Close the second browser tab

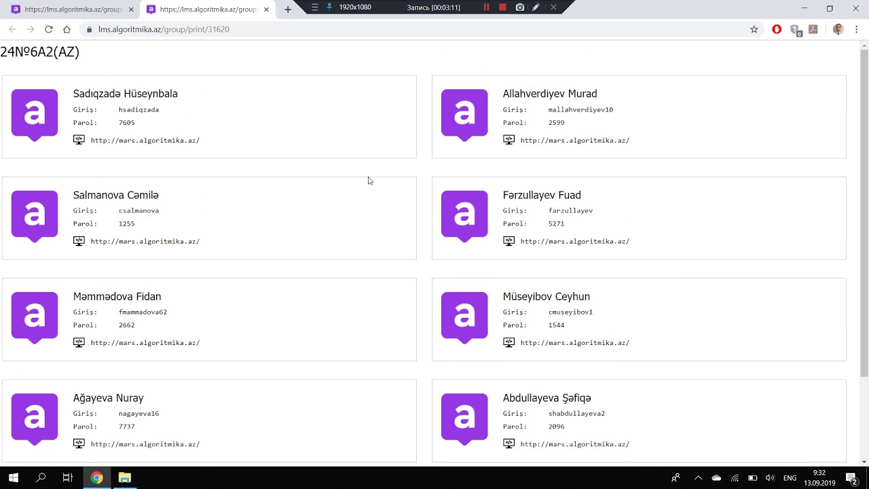(x=266, y=10)
